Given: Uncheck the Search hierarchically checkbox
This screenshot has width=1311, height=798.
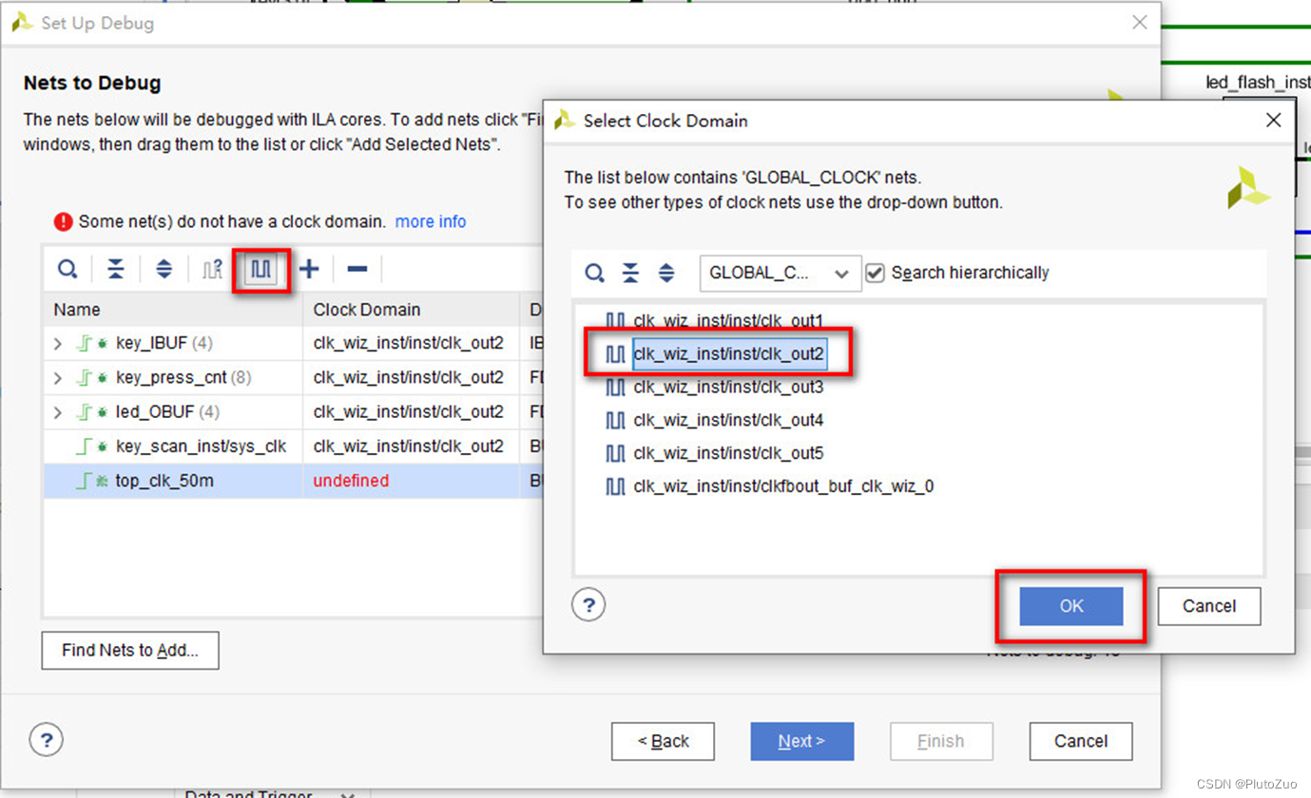Looking at the screenshot, I should click(875, 273).
